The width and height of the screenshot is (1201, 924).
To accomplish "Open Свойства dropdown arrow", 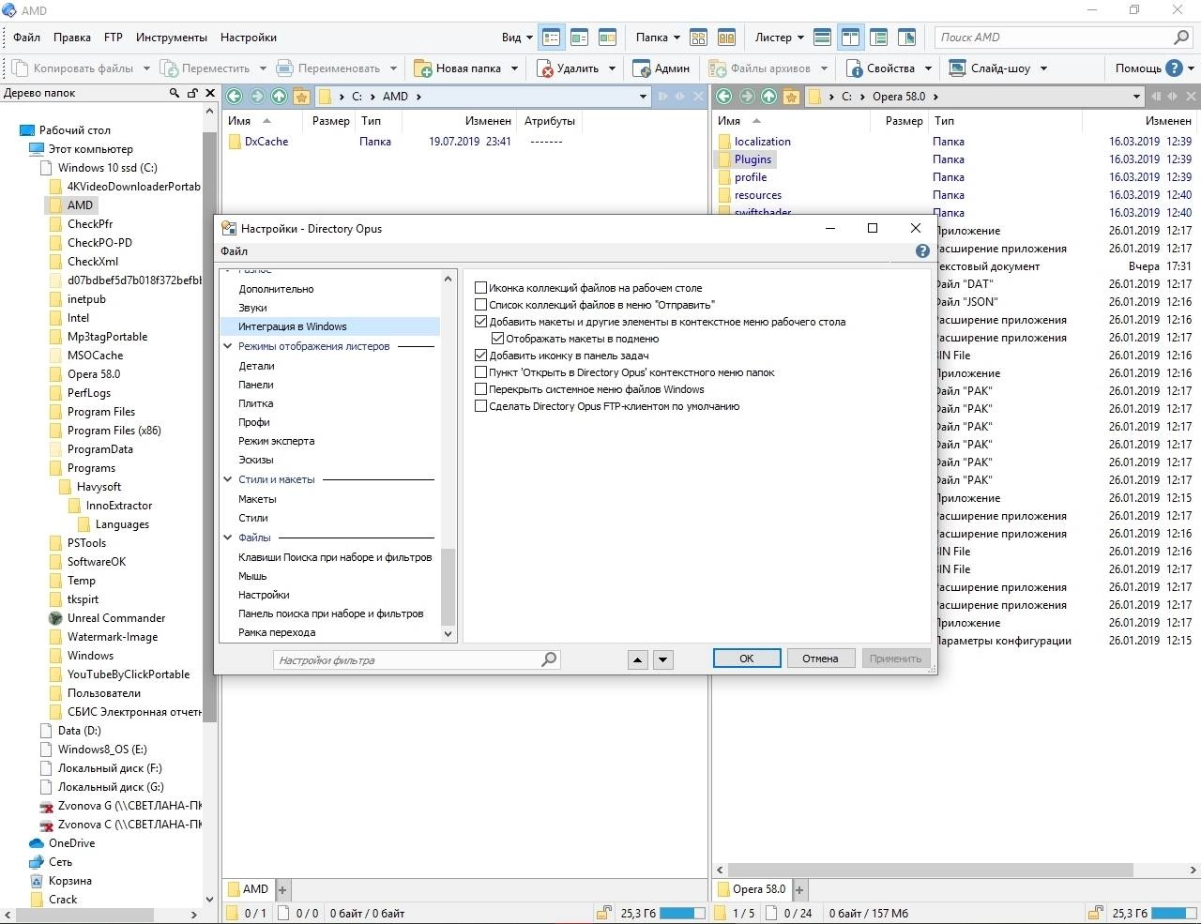I will tap(929, 68).
